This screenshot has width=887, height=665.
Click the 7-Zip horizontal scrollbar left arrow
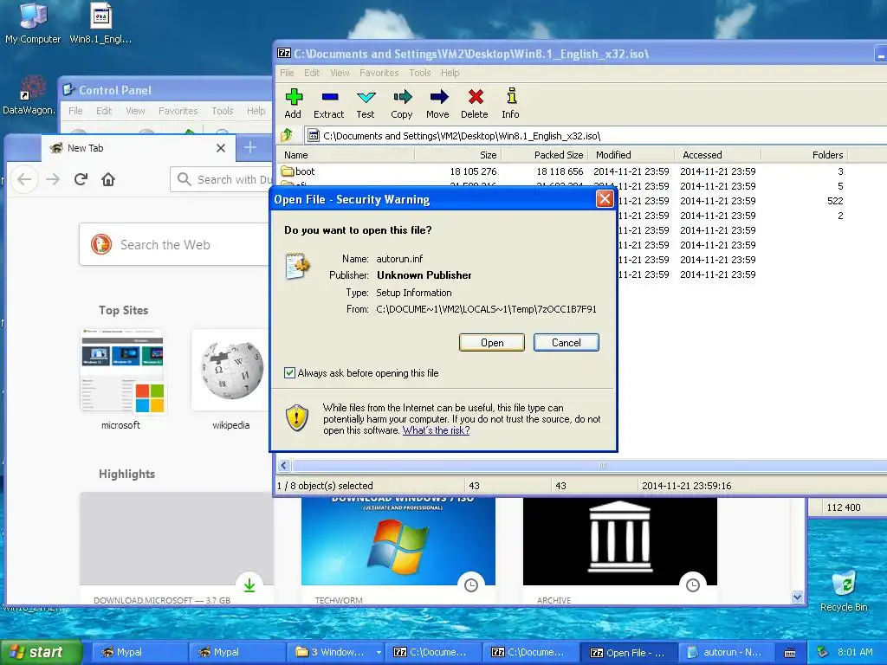click(x=284, y=466)
